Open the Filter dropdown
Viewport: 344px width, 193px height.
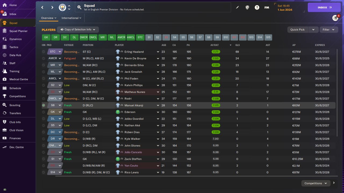[x=329, y=29]
